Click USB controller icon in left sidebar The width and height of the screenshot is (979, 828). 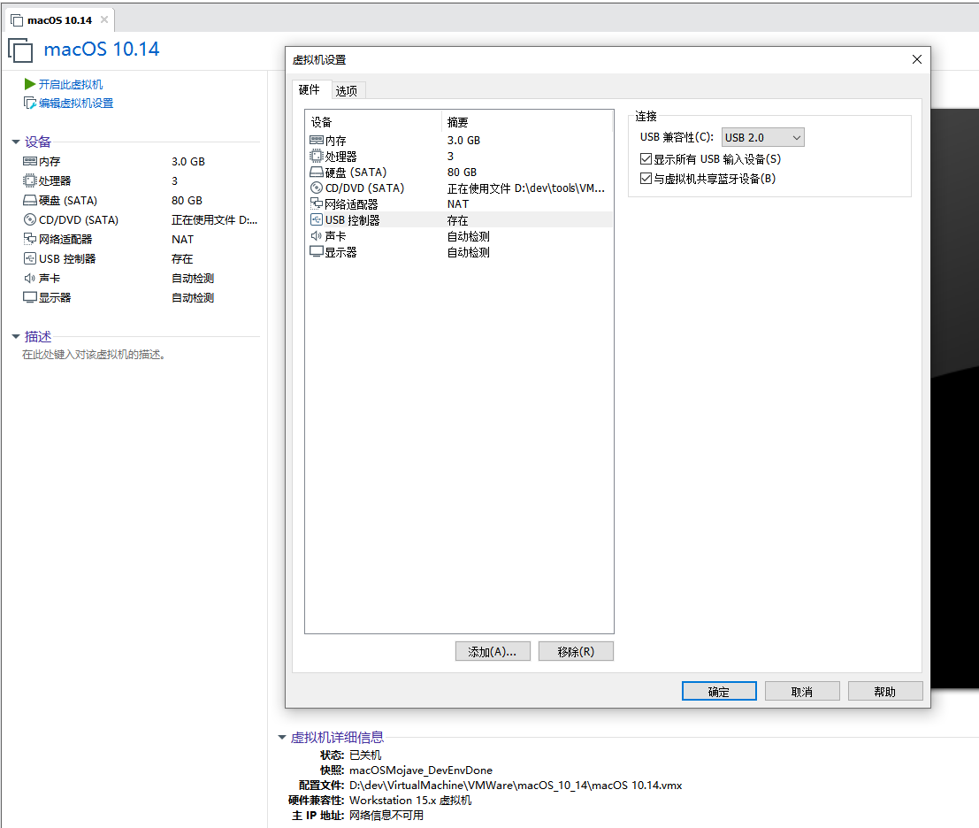pyautogui.click(x=30, y=258)
